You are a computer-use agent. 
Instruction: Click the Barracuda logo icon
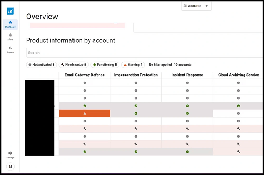pyautogui.click(x=10, y=11)
